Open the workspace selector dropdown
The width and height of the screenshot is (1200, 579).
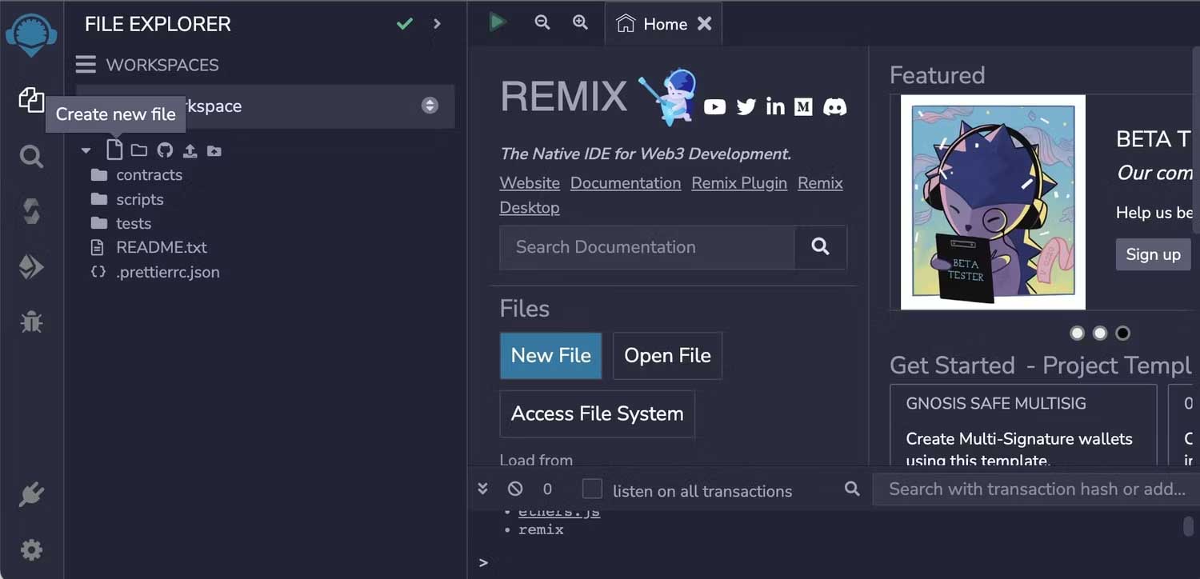430,105
